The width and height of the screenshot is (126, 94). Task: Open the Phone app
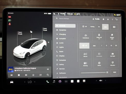48,82
